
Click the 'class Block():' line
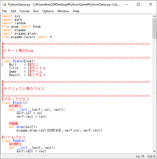[15, 103]
